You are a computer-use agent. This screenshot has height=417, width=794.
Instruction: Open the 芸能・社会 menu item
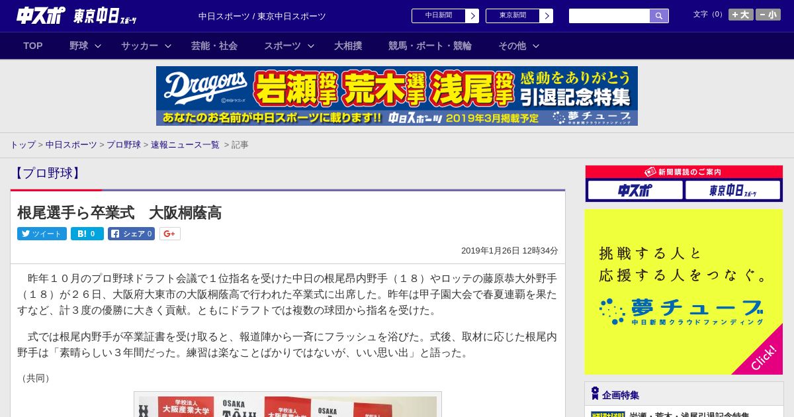tap(214, 46)
